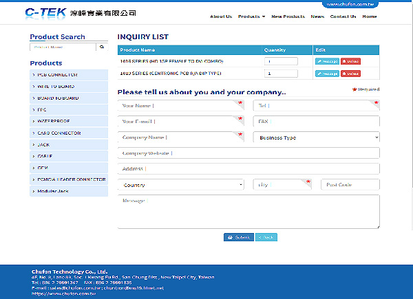Delete the second item from the inquiry list
The width and height of the screenshot is (413, 299).
[x=350, y=74]
